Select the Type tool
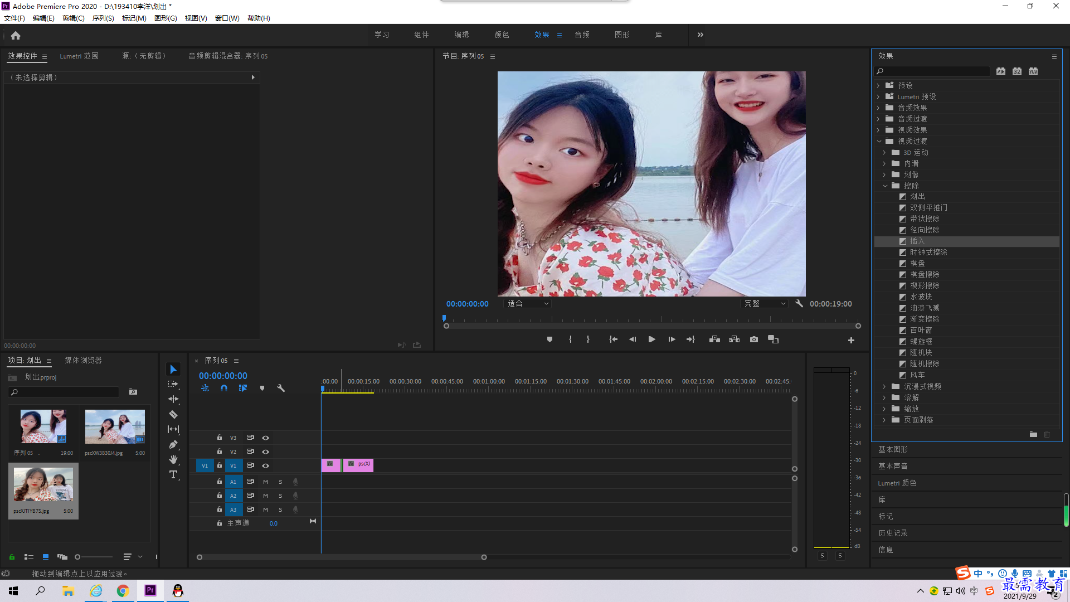The width and height of the screenshot is (1070, 602). [x=173, y=474]
